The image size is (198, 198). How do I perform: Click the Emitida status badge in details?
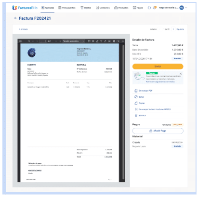point(177,59)
